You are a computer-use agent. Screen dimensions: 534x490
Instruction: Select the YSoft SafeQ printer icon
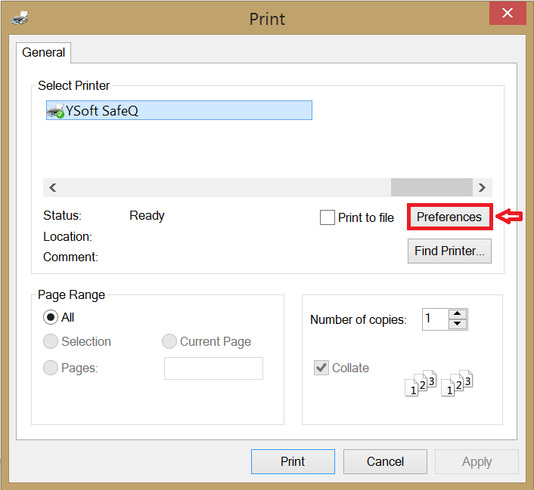tap(55, 111)
